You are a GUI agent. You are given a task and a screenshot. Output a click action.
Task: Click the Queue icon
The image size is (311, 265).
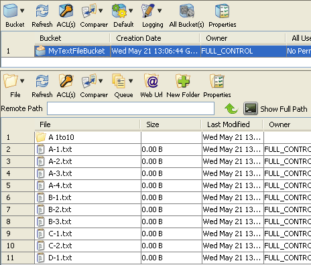click(x=119, y=81)
